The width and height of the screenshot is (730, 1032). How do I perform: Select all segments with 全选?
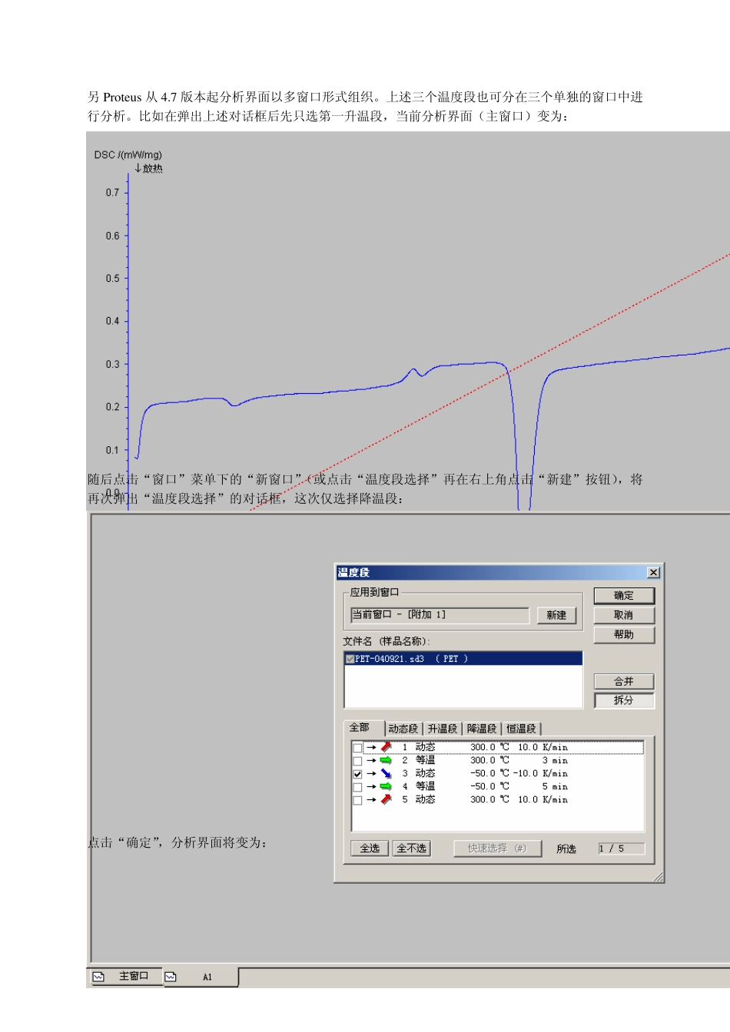[370, 848]
